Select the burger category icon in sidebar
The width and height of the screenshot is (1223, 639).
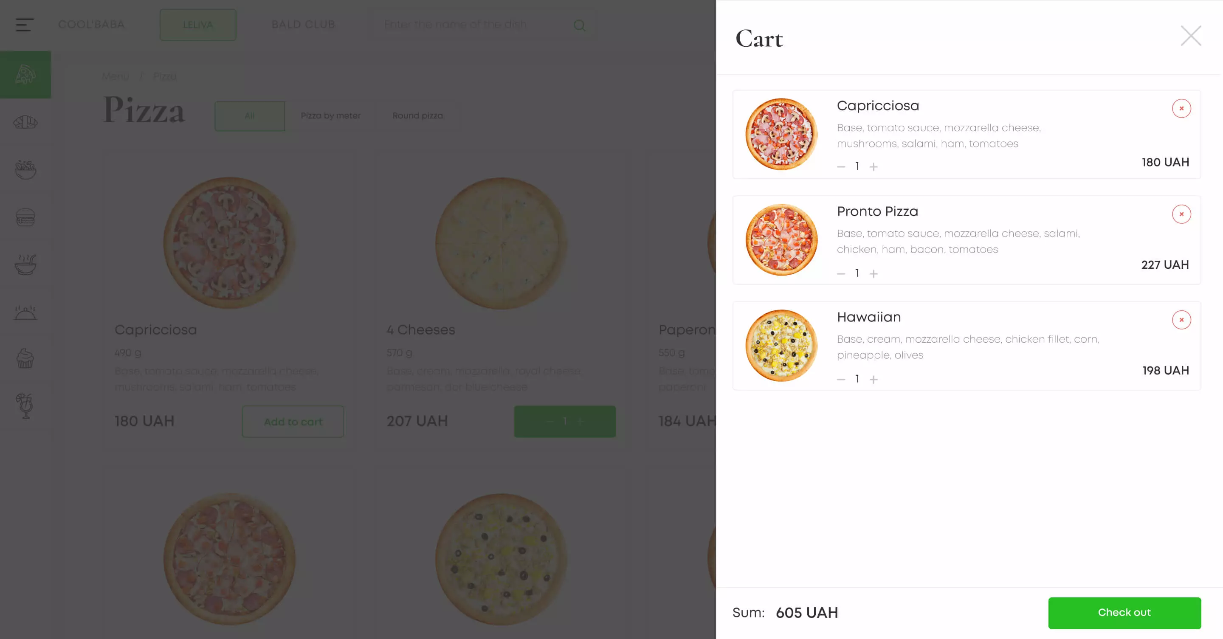pos(25,217)
